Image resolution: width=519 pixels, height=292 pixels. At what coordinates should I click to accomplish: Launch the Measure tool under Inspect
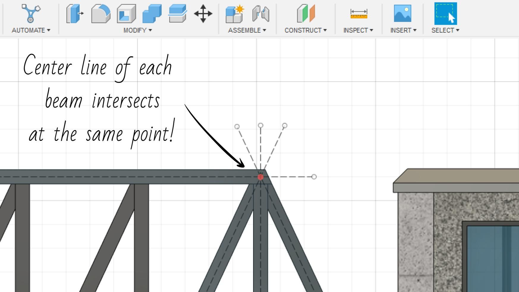coord(358,13)
